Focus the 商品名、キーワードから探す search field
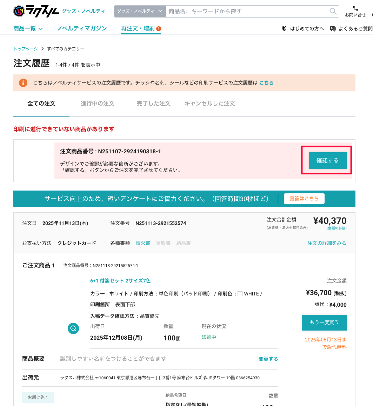Viewport: 373px width, 406px height. (x=247, y=11)
